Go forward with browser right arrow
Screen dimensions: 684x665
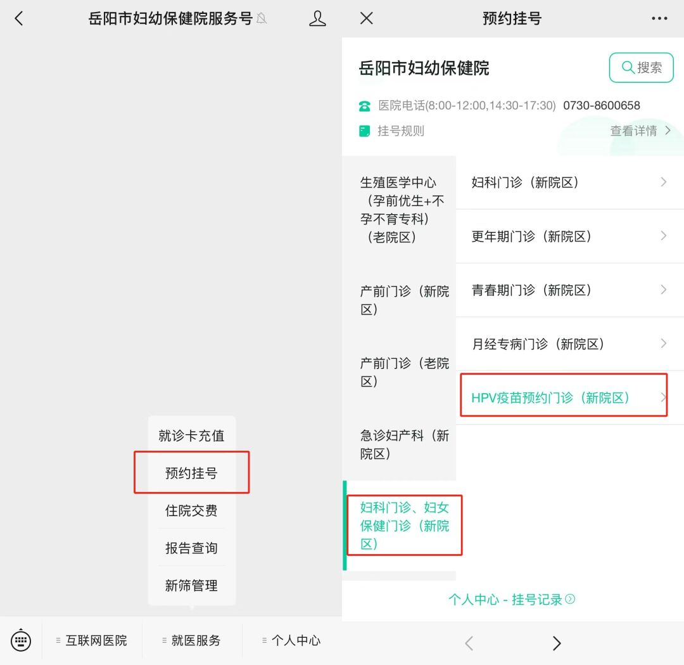coord(556,643)
